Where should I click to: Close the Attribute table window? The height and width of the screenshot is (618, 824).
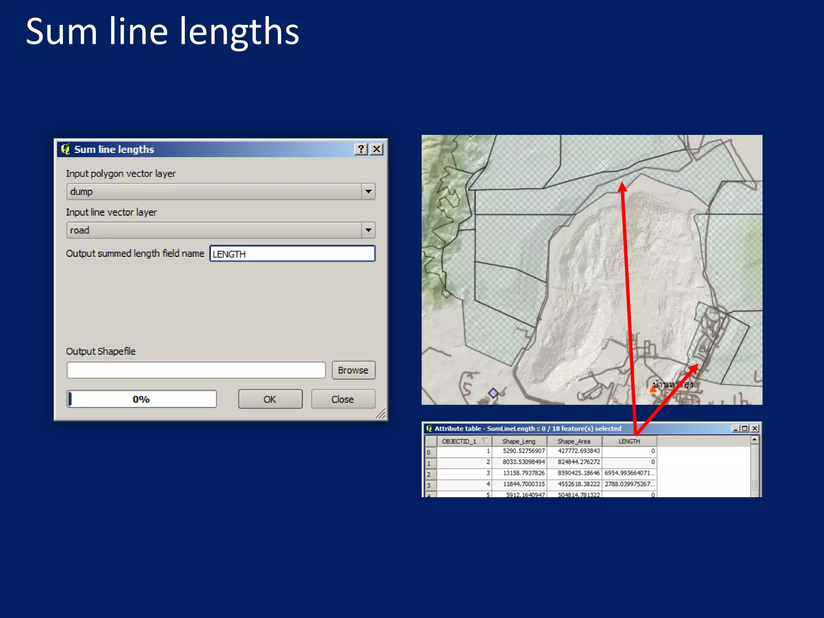point(755,429)
